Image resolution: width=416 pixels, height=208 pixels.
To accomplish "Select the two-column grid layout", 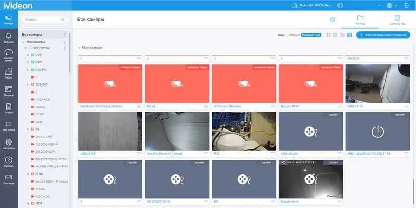I will (x=328, y=35).
